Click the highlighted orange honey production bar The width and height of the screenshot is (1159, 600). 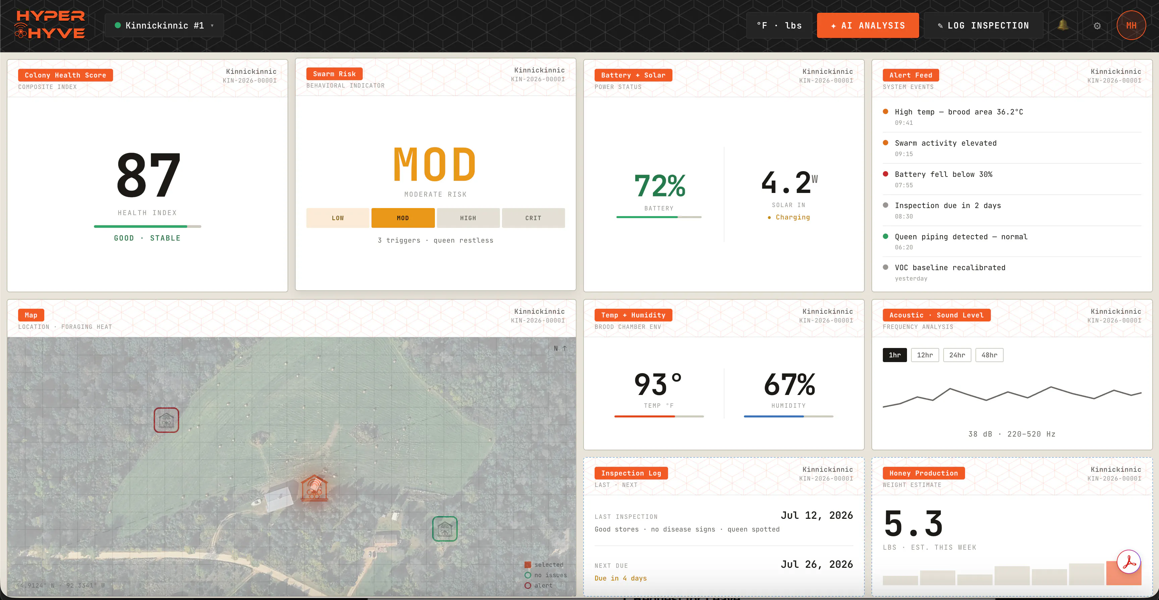tap(1123, 573)
